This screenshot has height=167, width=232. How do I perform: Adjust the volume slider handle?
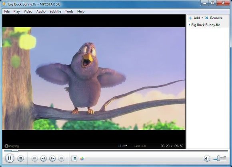218,158
